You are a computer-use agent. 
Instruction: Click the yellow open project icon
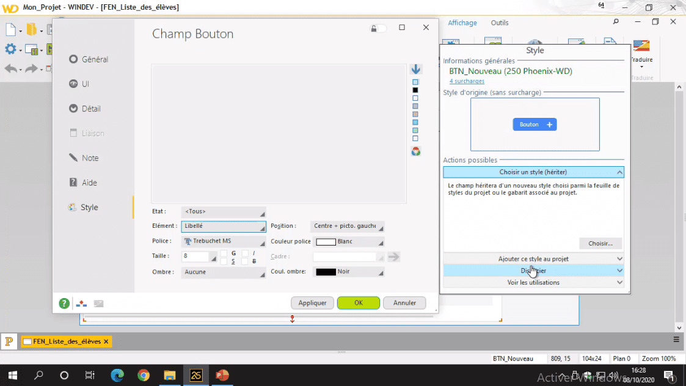32,30
